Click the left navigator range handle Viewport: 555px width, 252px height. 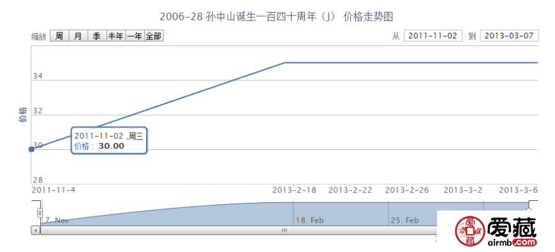pyautogui.click(x=40, y=212)
